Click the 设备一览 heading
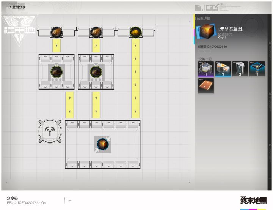The width and height of the screenshot is (273, 210). (205, 59)
